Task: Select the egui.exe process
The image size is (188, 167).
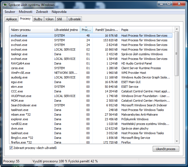Action: (91, 82)
